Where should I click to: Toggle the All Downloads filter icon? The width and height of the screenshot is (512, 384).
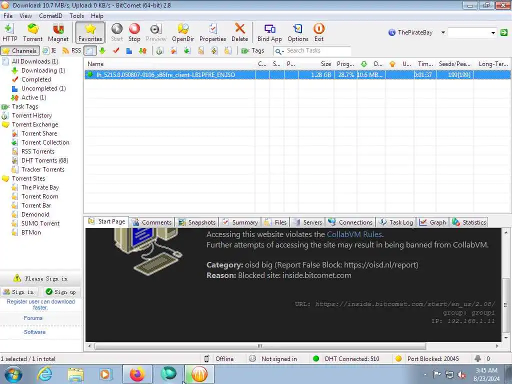90,50
